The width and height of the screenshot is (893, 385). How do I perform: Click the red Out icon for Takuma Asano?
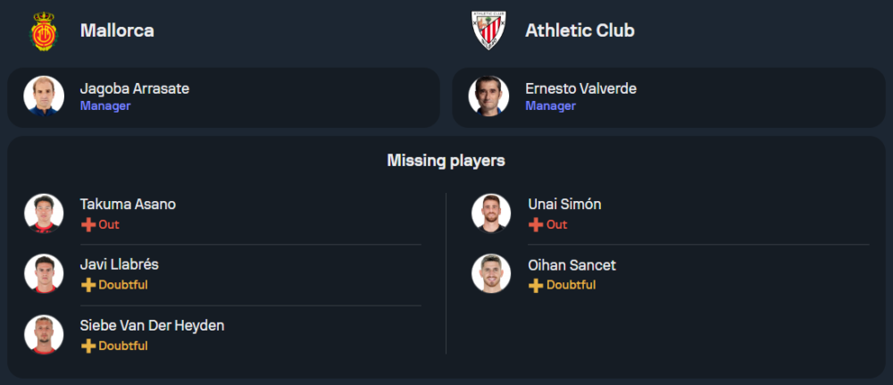pos(88,225)
